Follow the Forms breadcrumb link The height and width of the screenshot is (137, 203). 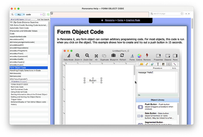click(120, 20)
